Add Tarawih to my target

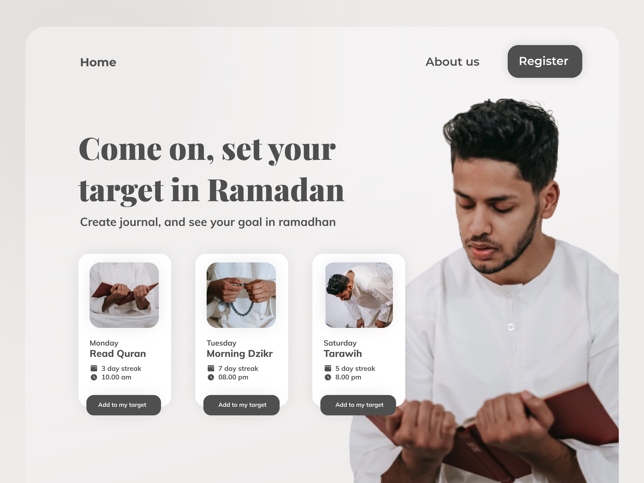tap(358, 405)
